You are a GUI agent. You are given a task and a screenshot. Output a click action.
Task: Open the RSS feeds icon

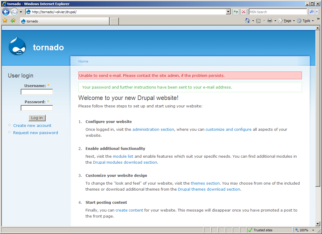(258, 20)
